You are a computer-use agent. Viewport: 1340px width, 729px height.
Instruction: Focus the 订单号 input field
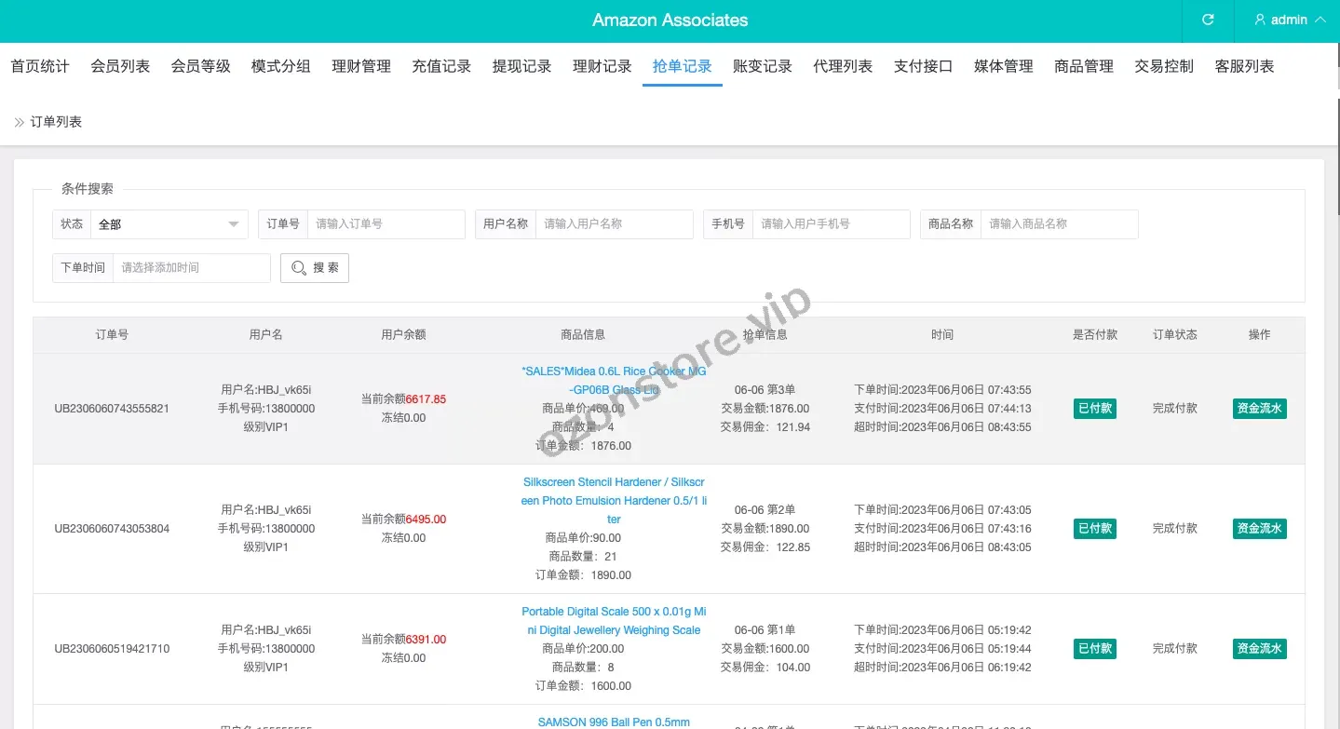pyautogui.click(x=386, y=224)
